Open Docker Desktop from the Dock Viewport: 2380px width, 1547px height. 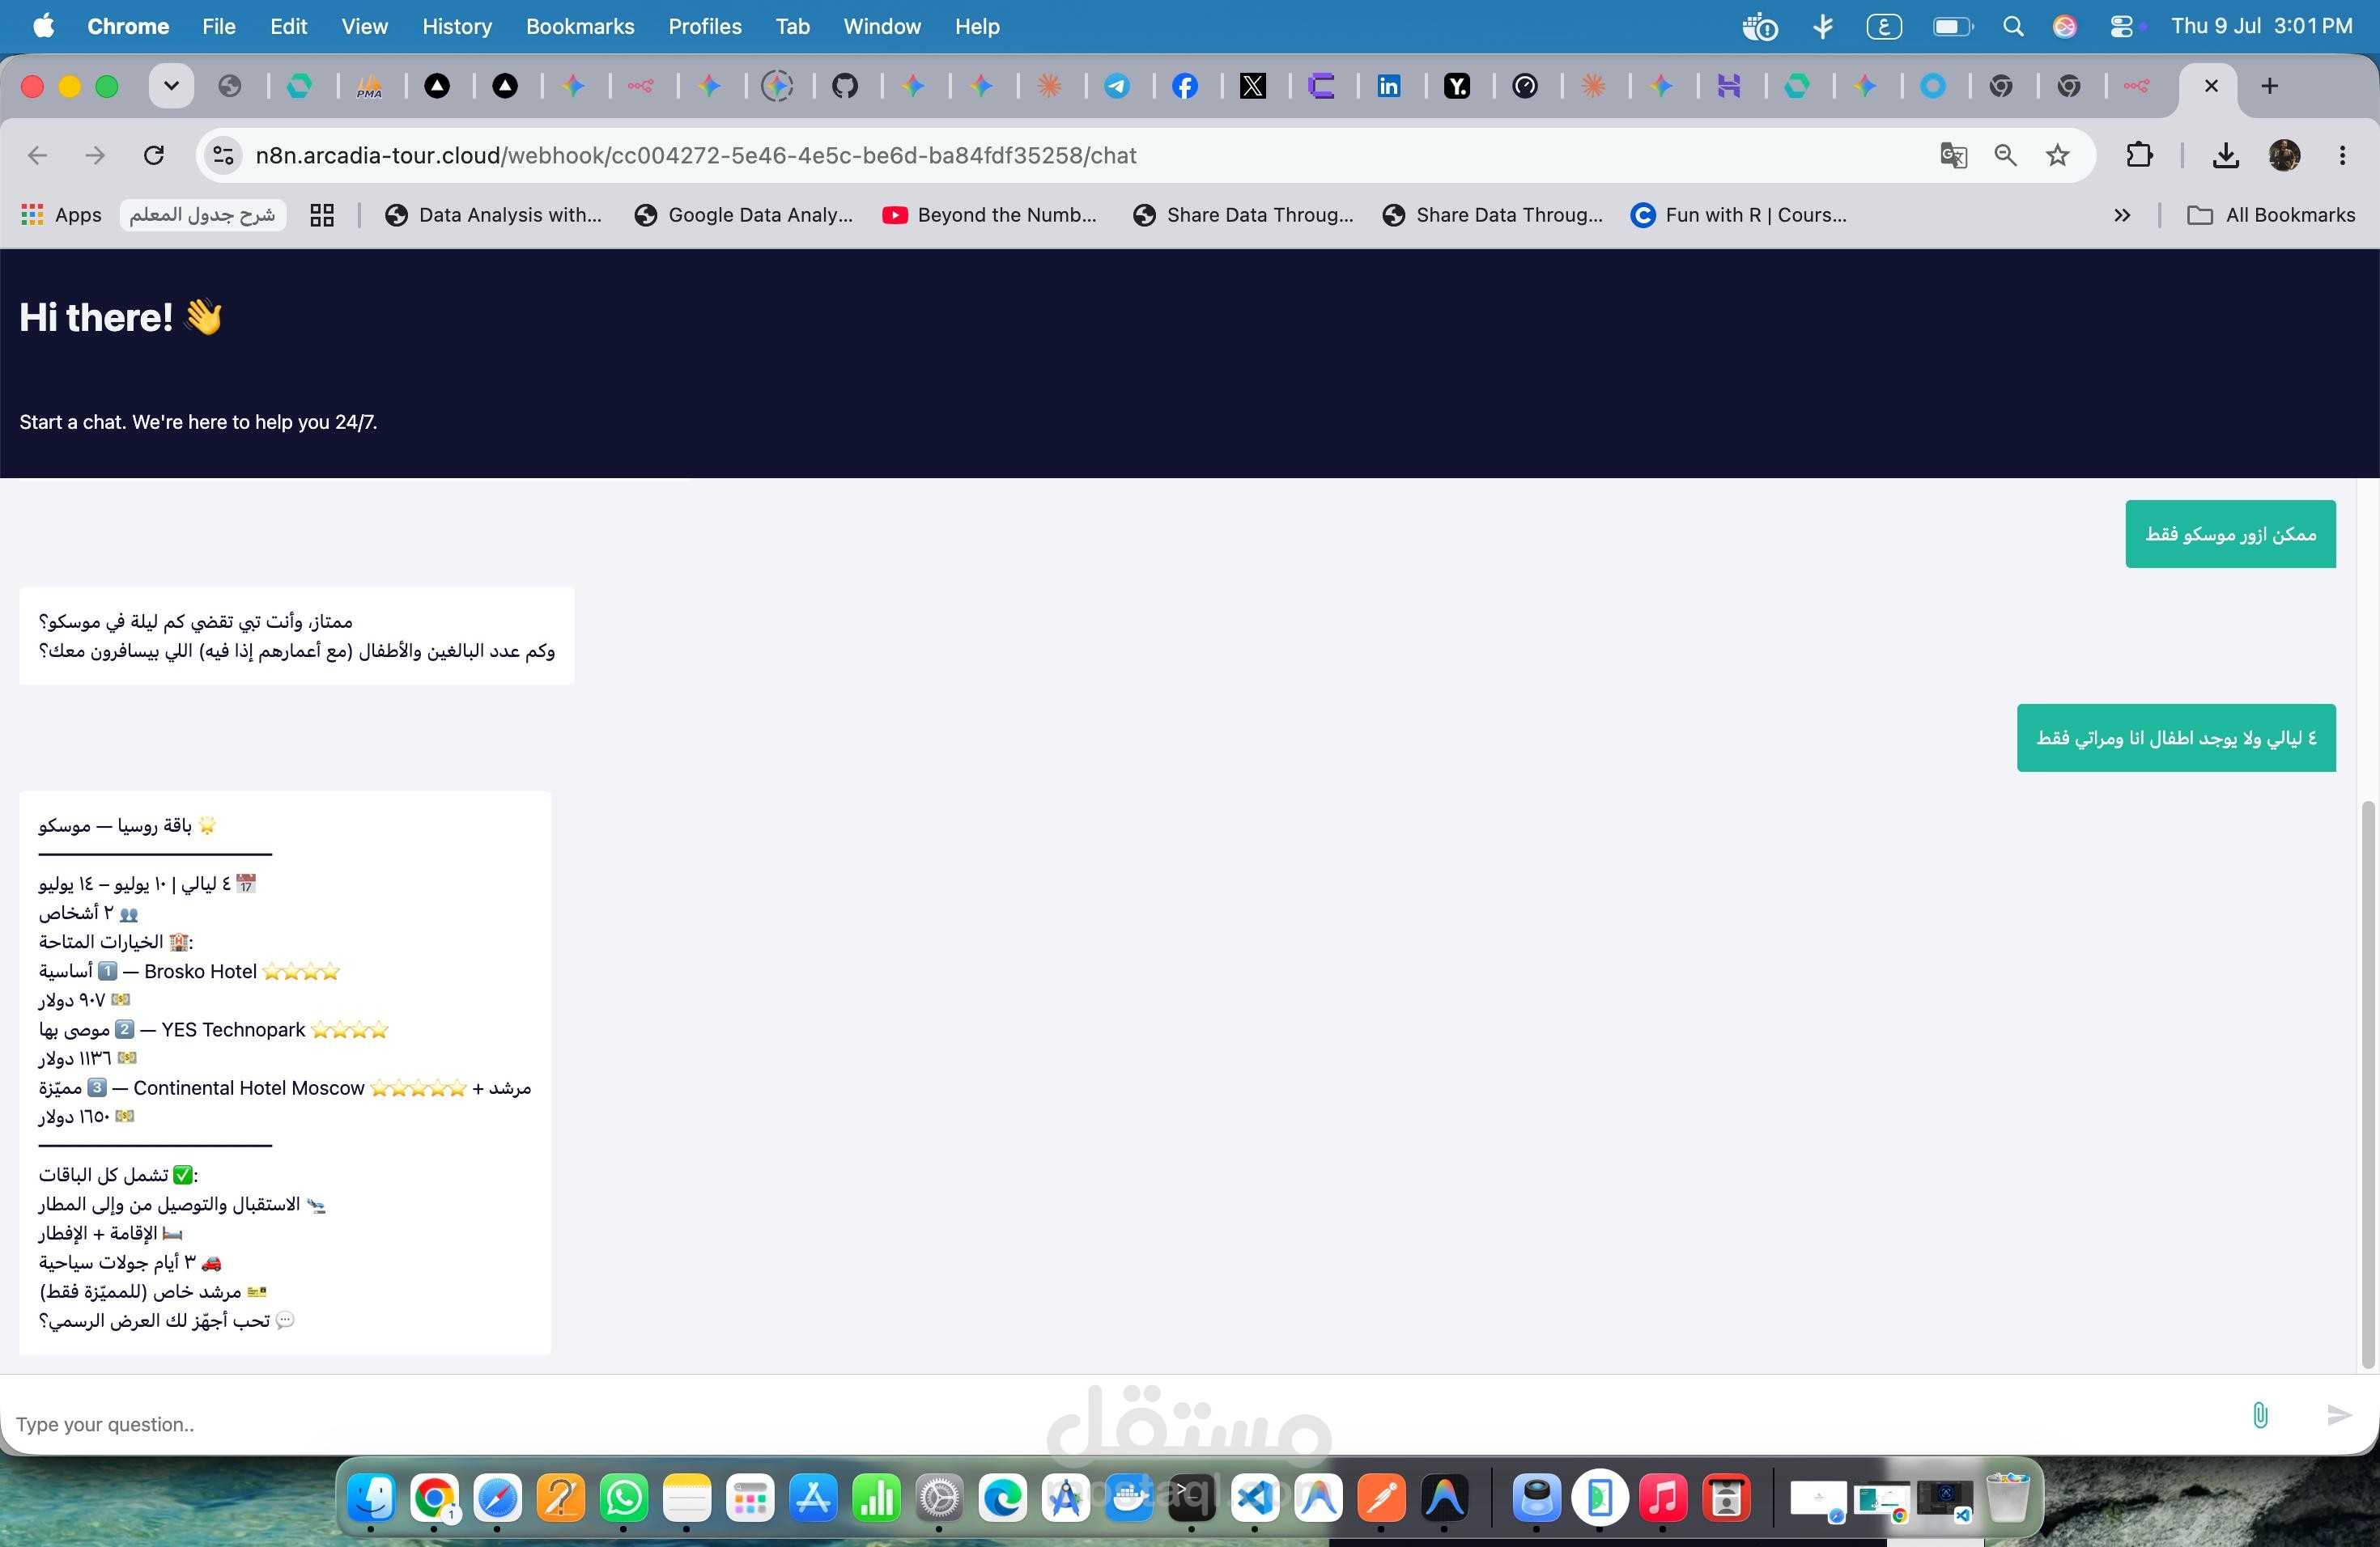1129,1499
